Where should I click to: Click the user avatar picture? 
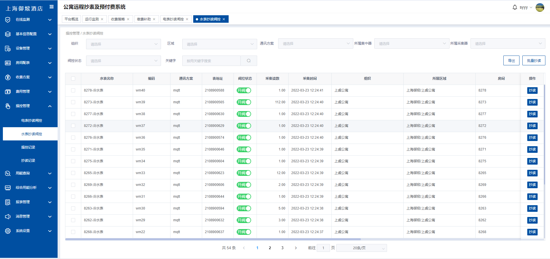[540, 7]
